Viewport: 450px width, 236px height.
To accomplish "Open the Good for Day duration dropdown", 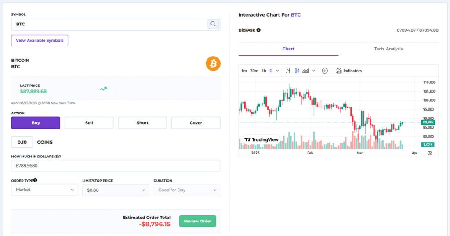I will click(187, 190).
